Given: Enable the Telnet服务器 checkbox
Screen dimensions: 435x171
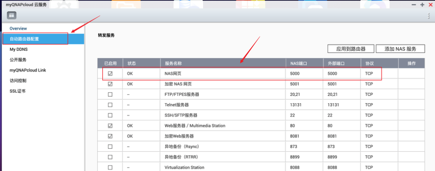Looking at the screenshot, I should [110, 105].
